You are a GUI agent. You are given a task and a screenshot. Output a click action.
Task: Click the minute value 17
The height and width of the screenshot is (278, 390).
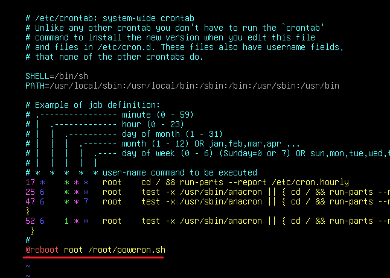point(30,182)
